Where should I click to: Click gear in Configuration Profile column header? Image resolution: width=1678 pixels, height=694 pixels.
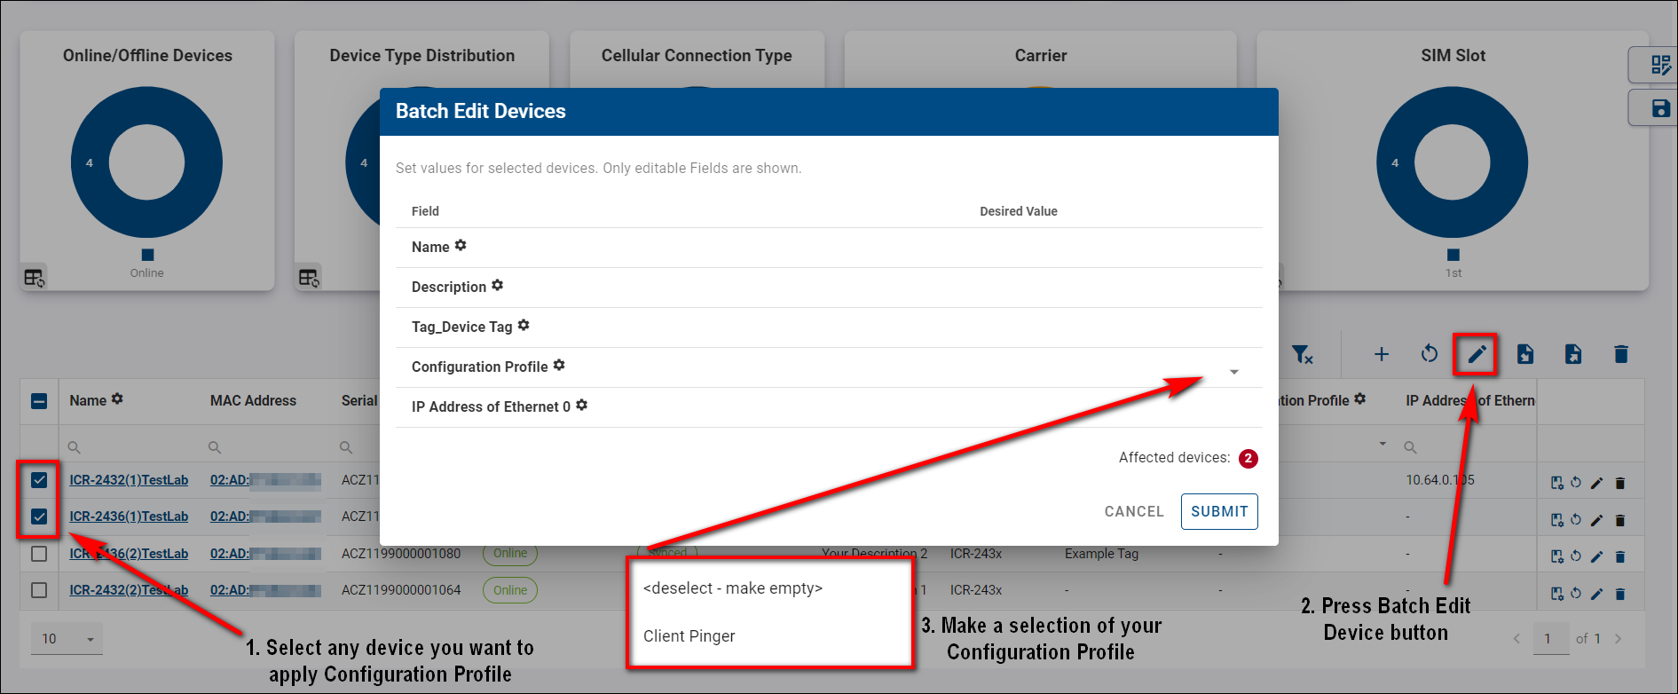1360,399
